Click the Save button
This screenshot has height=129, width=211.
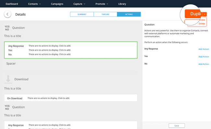177,126
